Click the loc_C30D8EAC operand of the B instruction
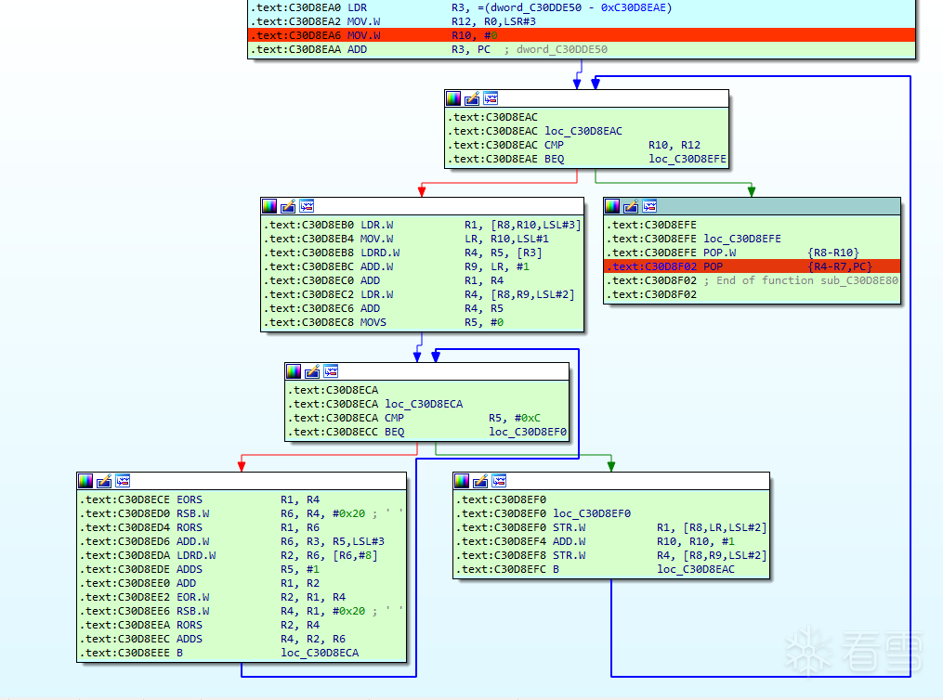 (695, 570)
